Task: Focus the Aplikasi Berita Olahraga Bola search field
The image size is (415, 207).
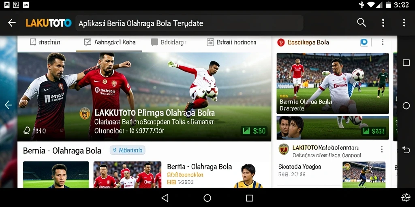Action: pyautogui.click(x=189, y=23)
